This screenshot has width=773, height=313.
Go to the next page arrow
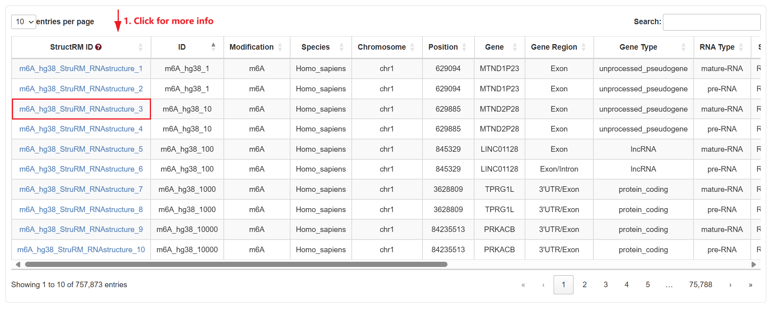[x=730, y=285]
